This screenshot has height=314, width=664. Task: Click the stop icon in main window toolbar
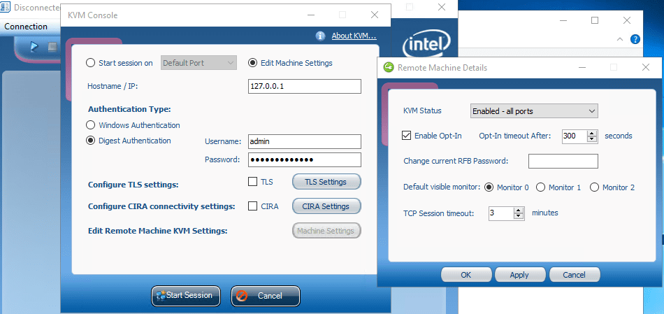(52, 47)
